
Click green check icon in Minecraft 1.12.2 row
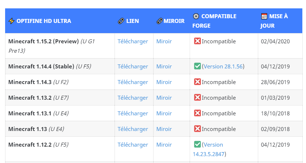(x=197, y=144)
